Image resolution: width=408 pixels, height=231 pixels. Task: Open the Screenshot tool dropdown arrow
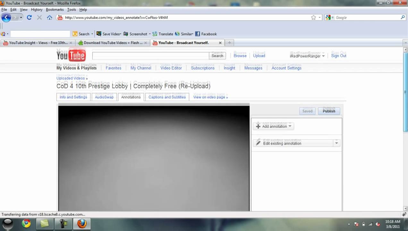[x=150, y=34]
